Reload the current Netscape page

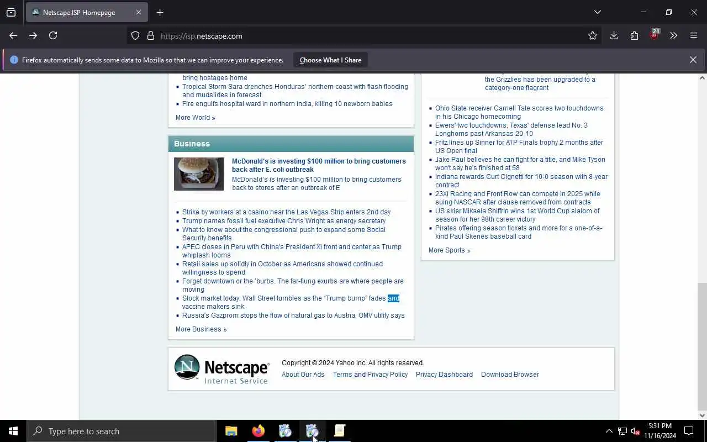(53, 35)
